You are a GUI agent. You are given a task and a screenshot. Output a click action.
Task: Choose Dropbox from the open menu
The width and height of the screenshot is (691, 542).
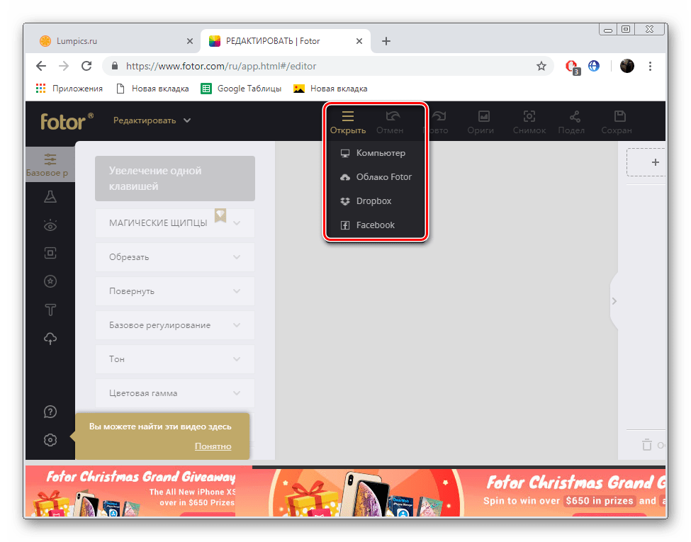pos(373,201)
